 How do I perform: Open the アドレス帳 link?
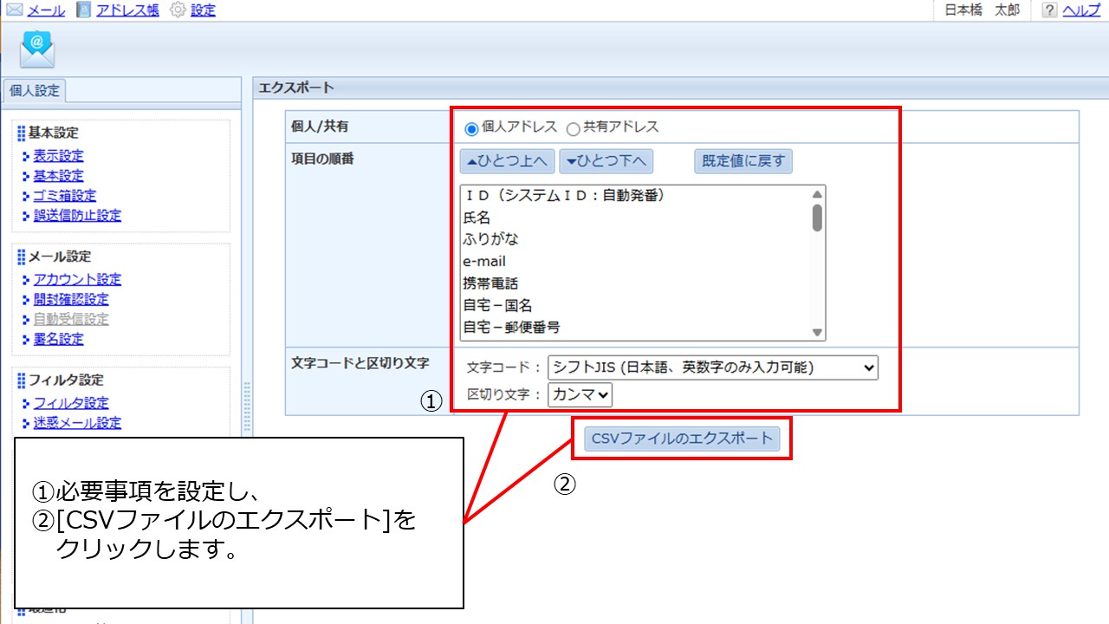(126, 10)
